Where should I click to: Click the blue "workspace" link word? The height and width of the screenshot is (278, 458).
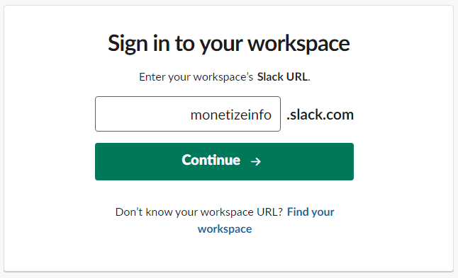pyautogui.click(x=225, y=229)
